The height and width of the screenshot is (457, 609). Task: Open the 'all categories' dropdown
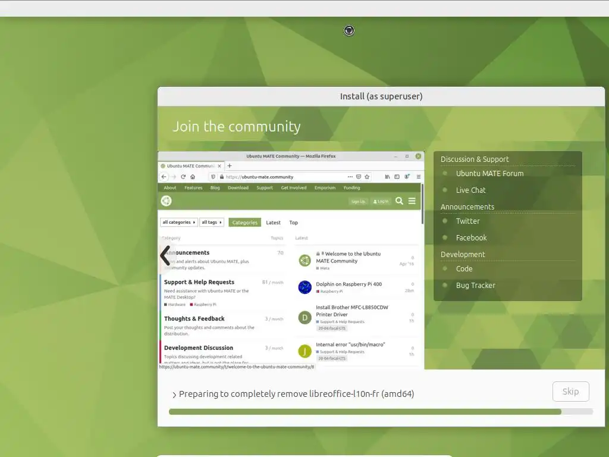179,223
